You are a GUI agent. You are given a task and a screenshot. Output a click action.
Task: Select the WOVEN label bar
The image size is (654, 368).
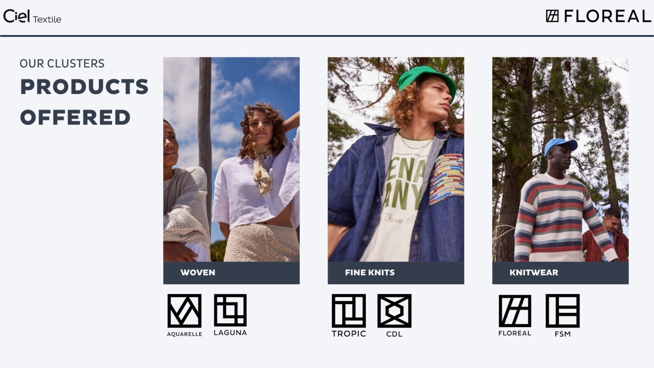pos(231,273)
